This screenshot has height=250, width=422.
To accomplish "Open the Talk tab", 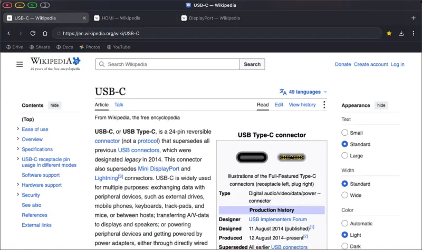I will point(119,105).
